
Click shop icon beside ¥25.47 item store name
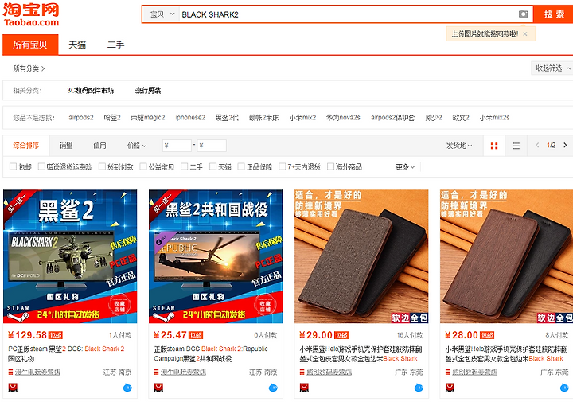(157, 373)
